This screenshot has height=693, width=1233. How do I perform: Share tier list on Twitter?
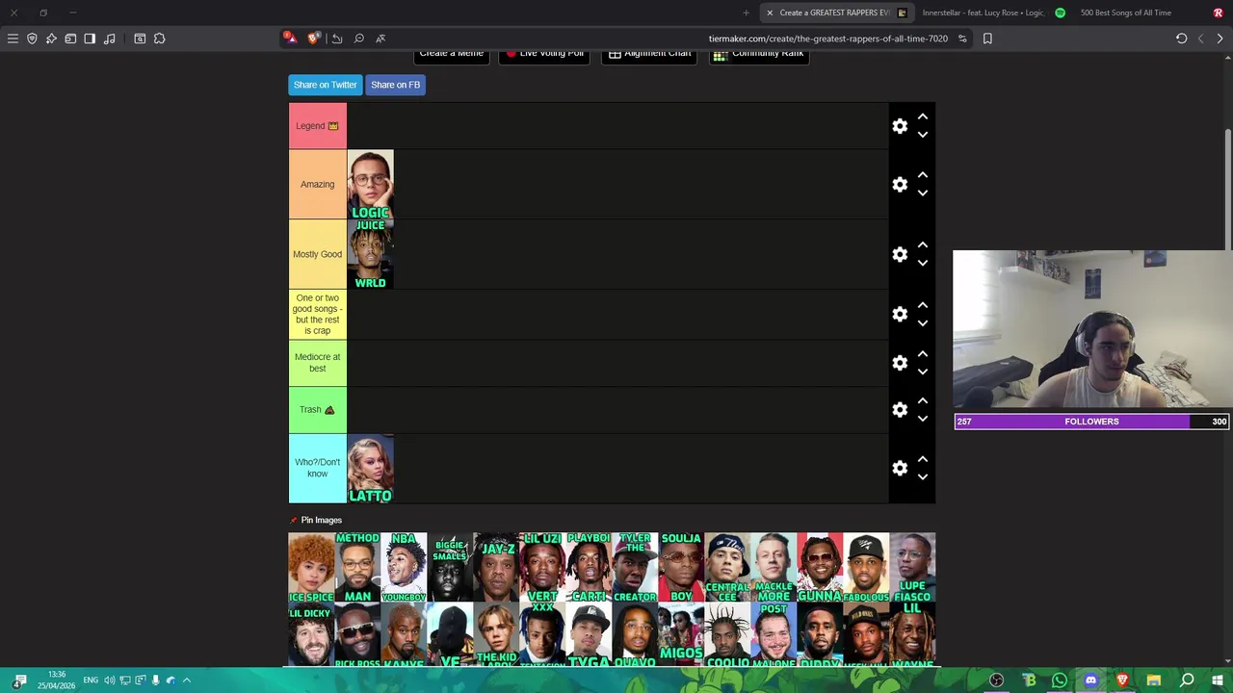coord(326,85)
